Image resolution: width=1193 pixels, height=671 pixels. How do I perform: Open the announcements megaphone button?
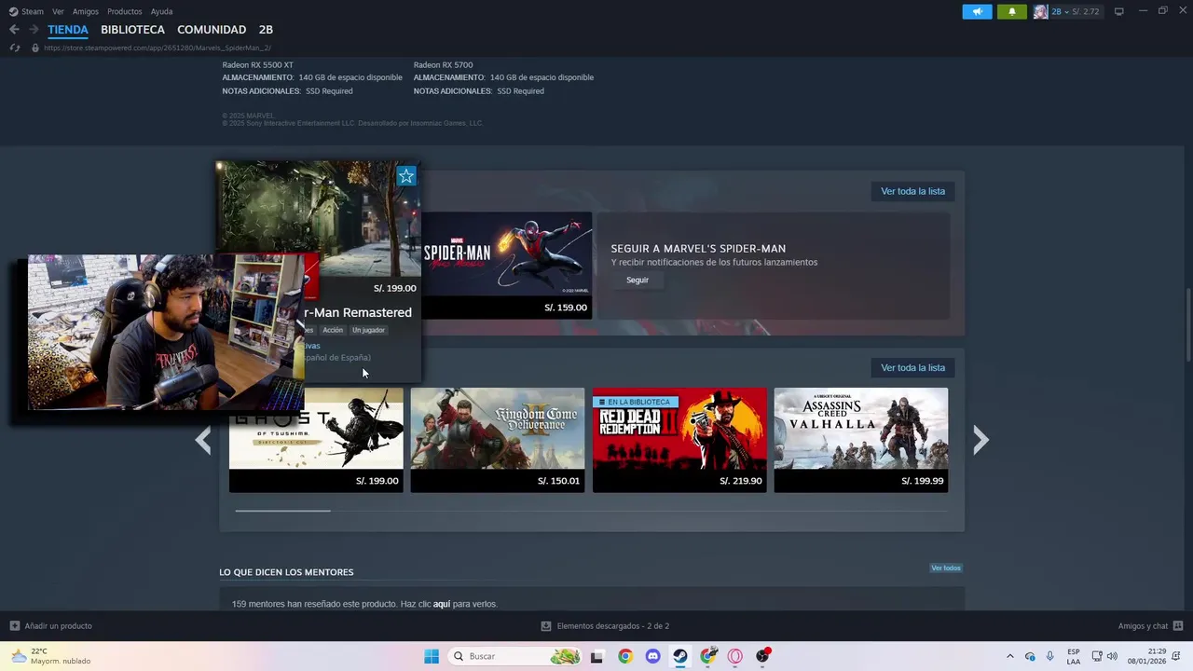[x=977, y=11]
